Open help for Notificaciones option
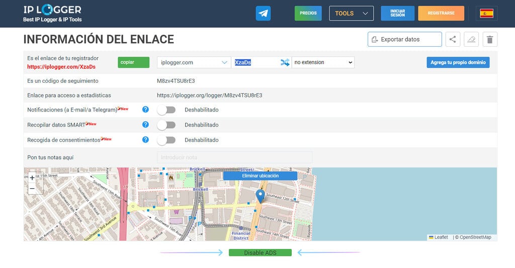Screen dimensions: 515x268 [x=145, y=109]
